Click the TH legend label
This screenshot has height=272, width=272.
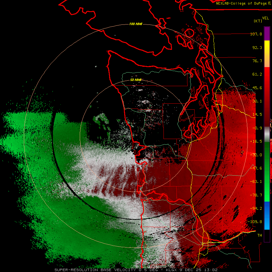260,235
